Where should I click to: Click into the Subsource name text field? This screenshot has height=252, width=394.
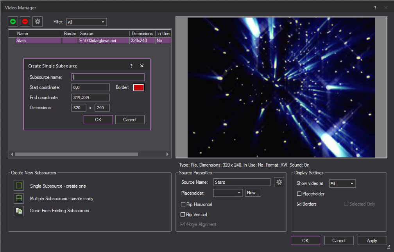(108, 77)
